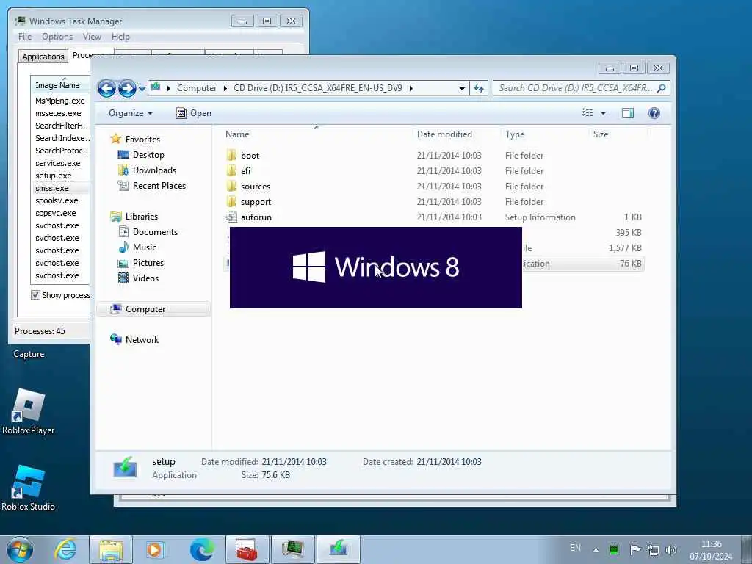Open the Organize menu

[131, 113]
